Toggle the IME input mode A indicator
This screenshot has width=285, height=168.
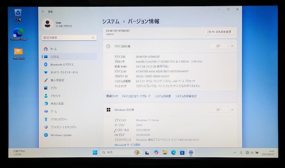(x=241, y=153)
